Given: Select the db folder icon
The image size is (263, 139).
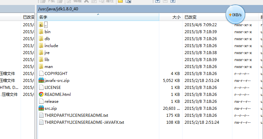Looking at the screenshot, I should (x=41, y=39).
